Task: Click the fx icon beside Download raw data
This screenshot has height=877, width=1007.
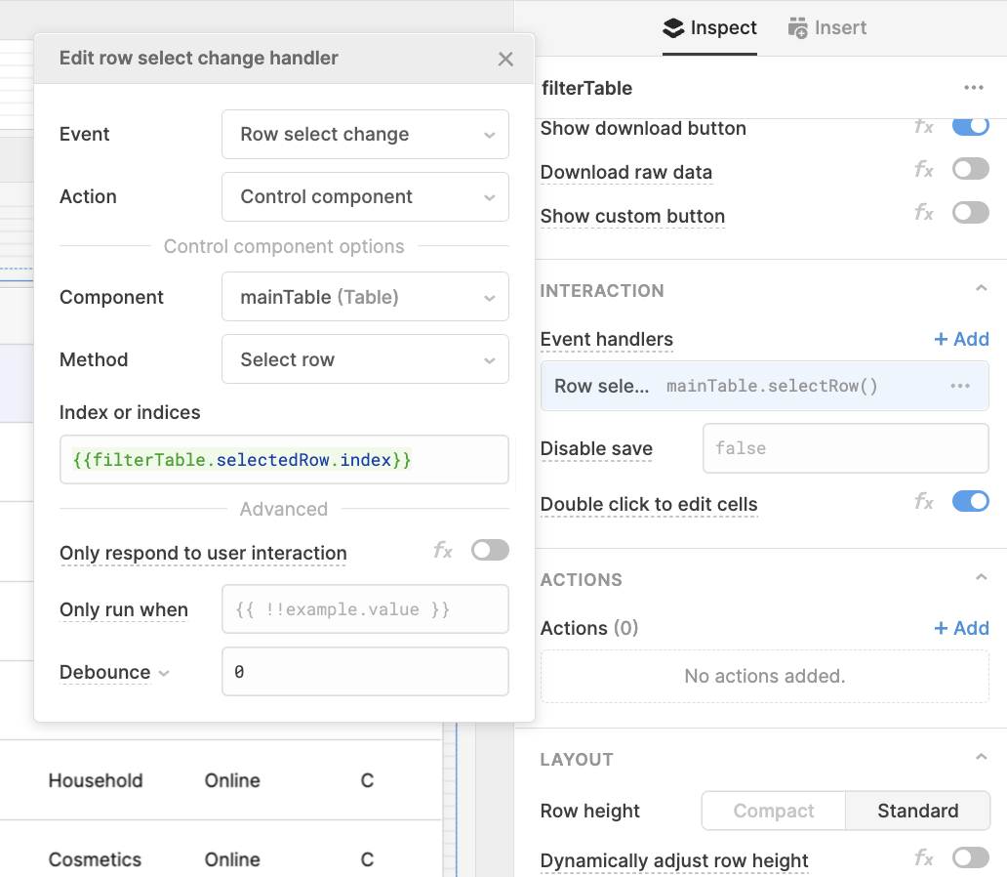Action: coord(923,169)
